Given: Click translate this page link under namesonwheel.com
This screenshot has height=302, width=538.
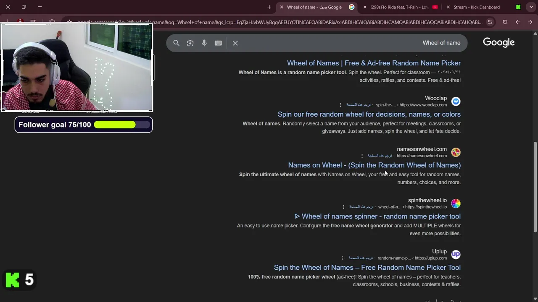Looking at the screenshot, I should click(380, 156).
